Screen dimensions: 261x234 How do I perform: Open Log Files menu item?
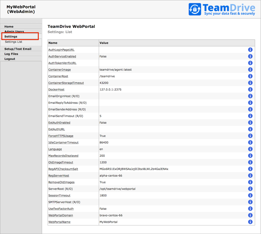coord(21,54)
